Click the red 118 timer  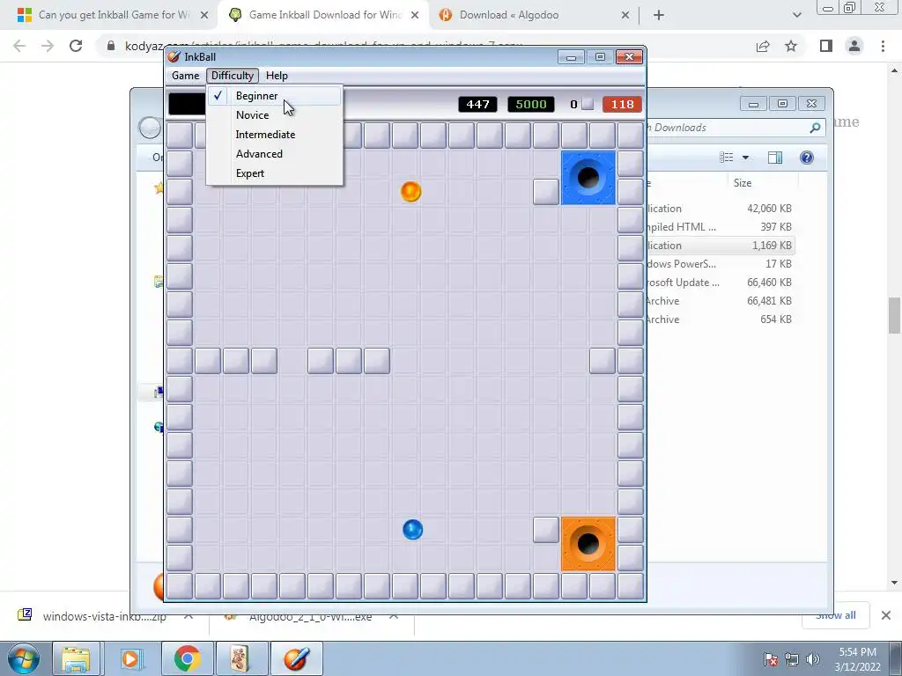(622, 104)
